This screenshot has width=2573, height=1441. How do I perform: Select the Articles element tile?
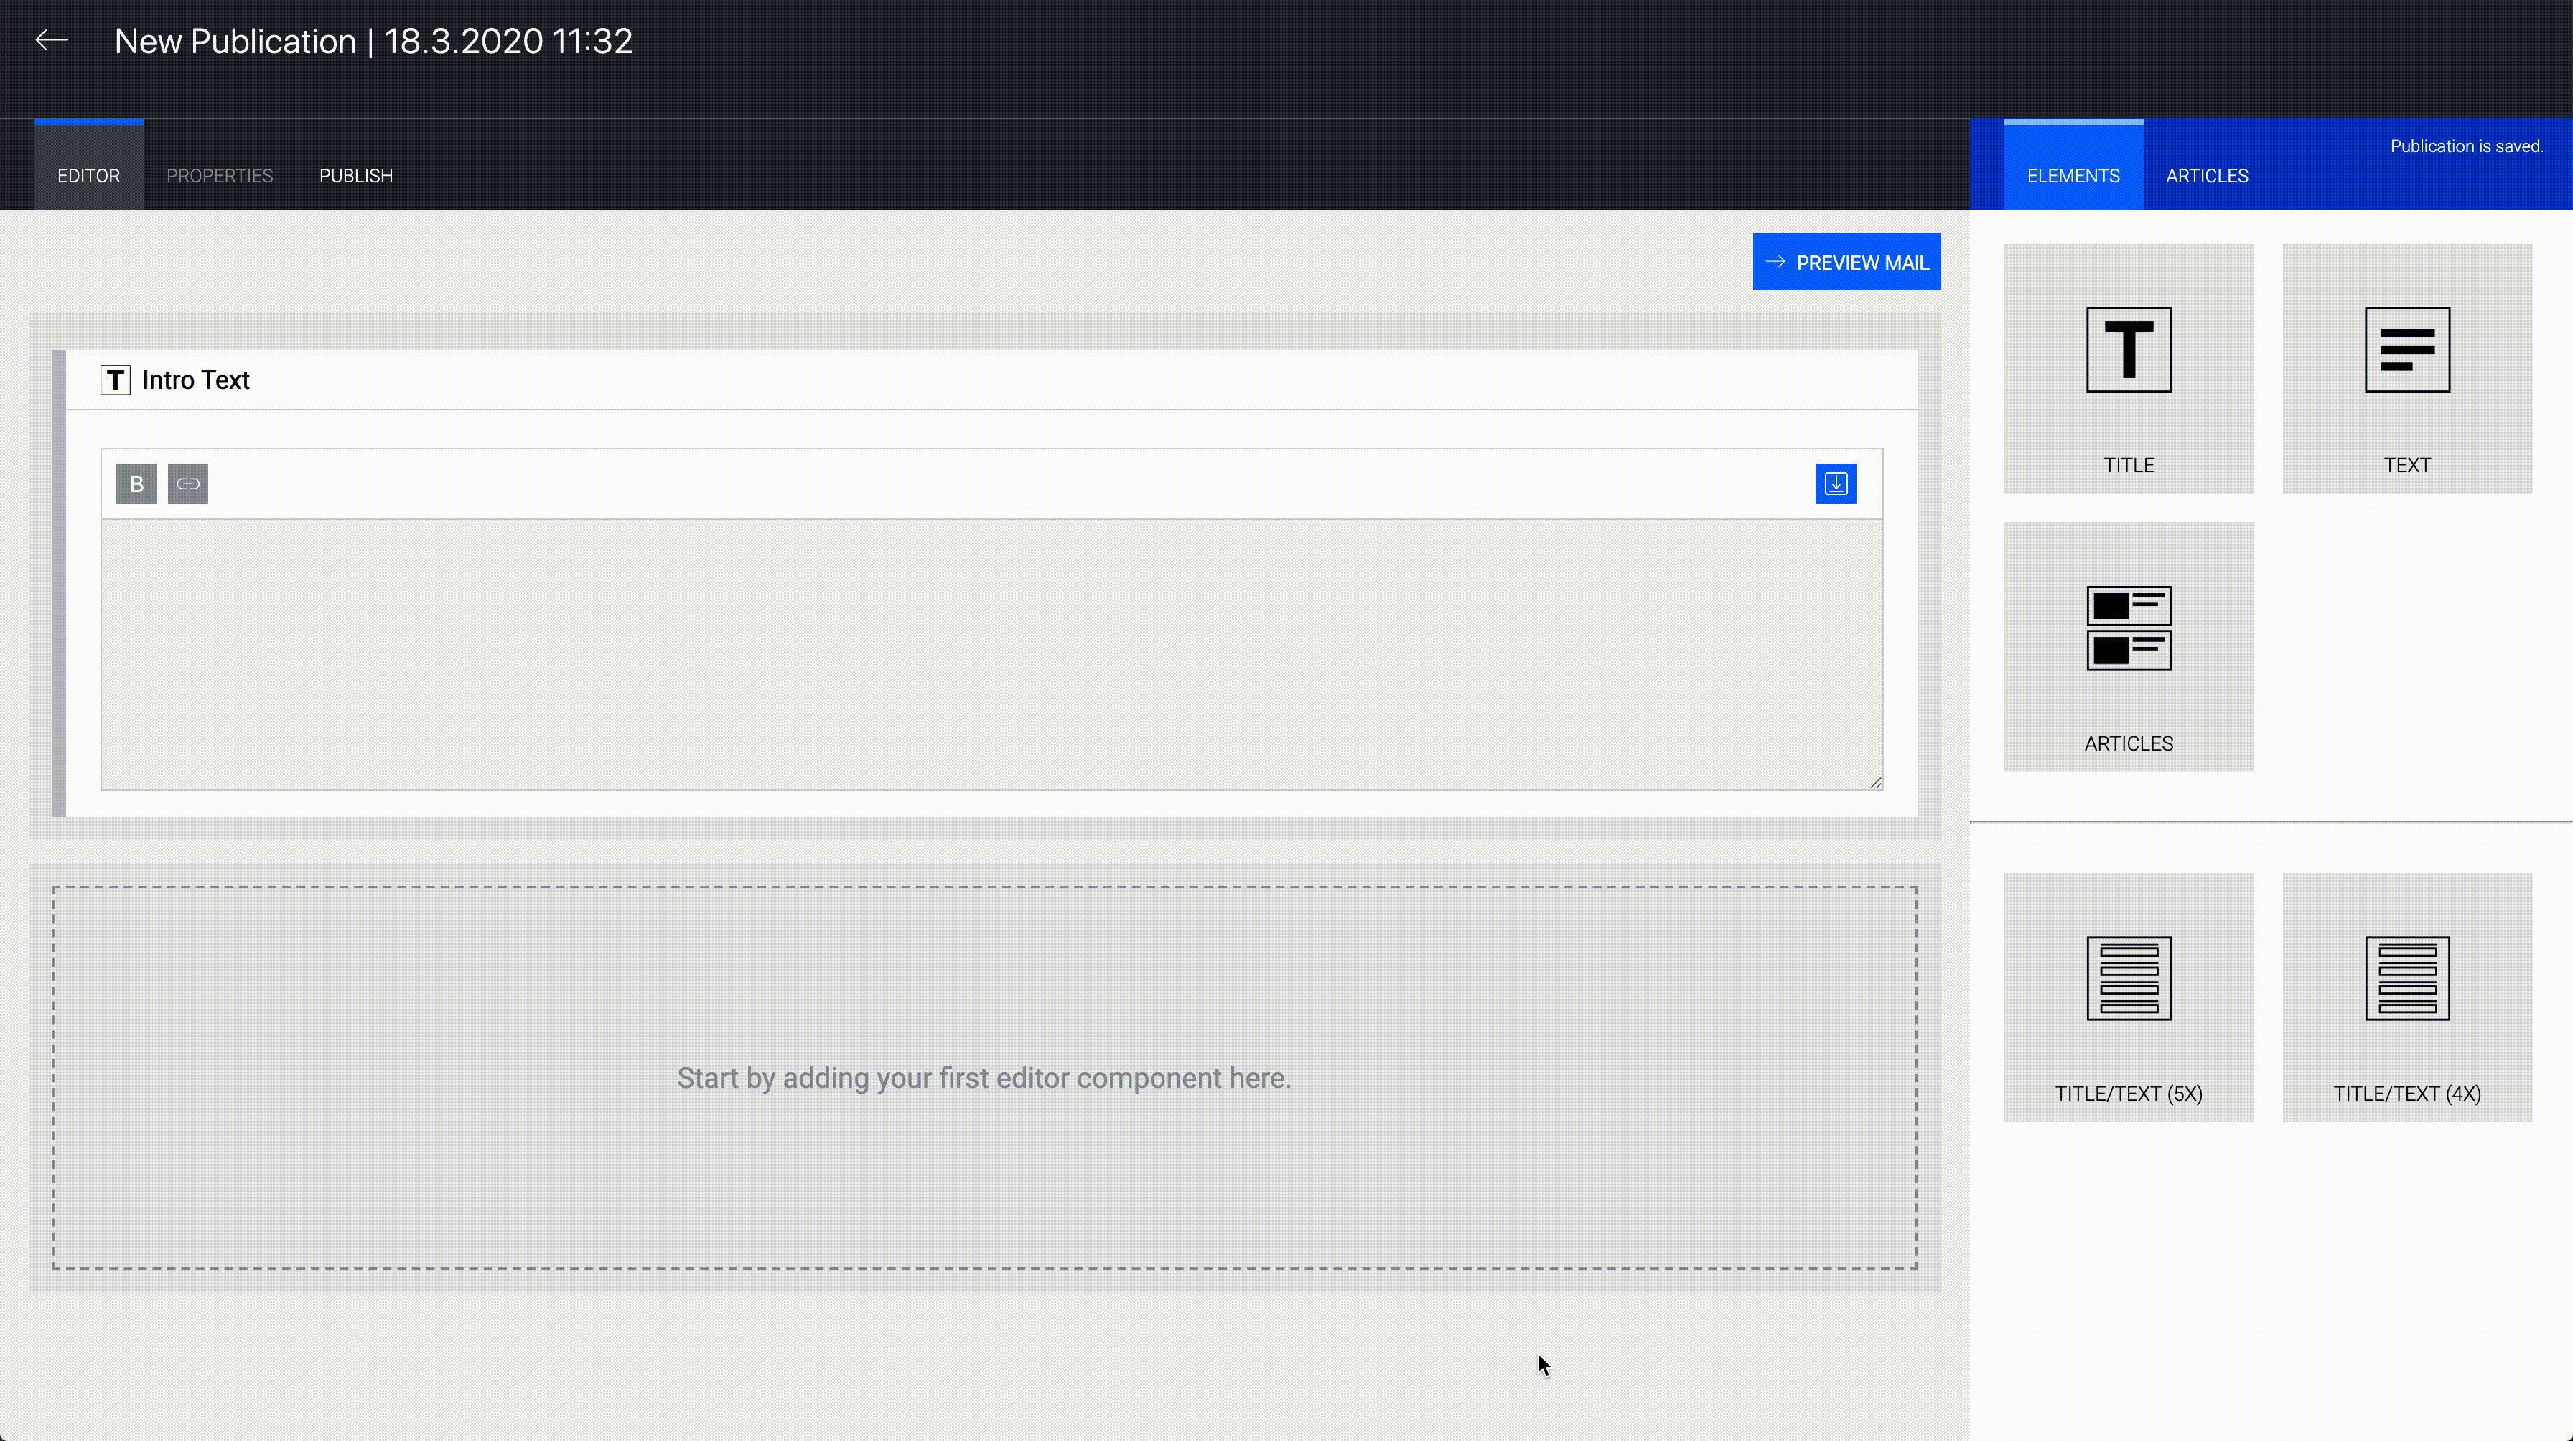[x=2129, y=647]
